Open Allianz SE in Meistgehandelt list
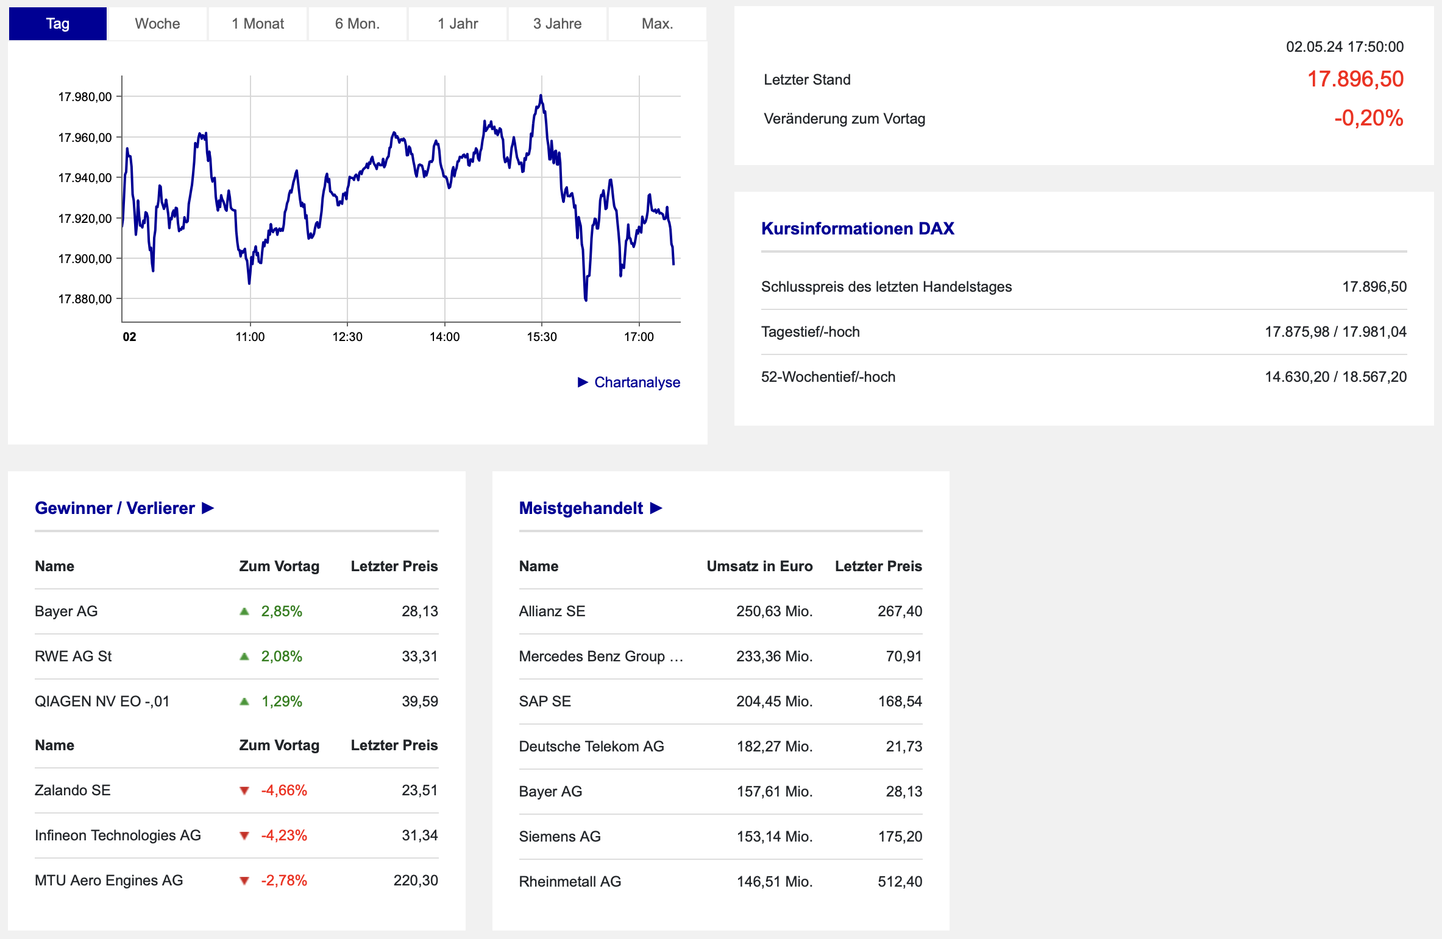The height and width of the screenshot is (939, 1442). [x=552, y=611]
